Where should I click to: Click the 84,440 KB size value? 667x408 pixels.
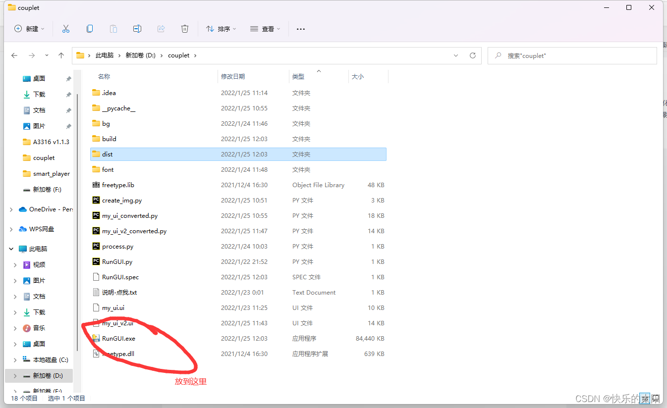370,339
